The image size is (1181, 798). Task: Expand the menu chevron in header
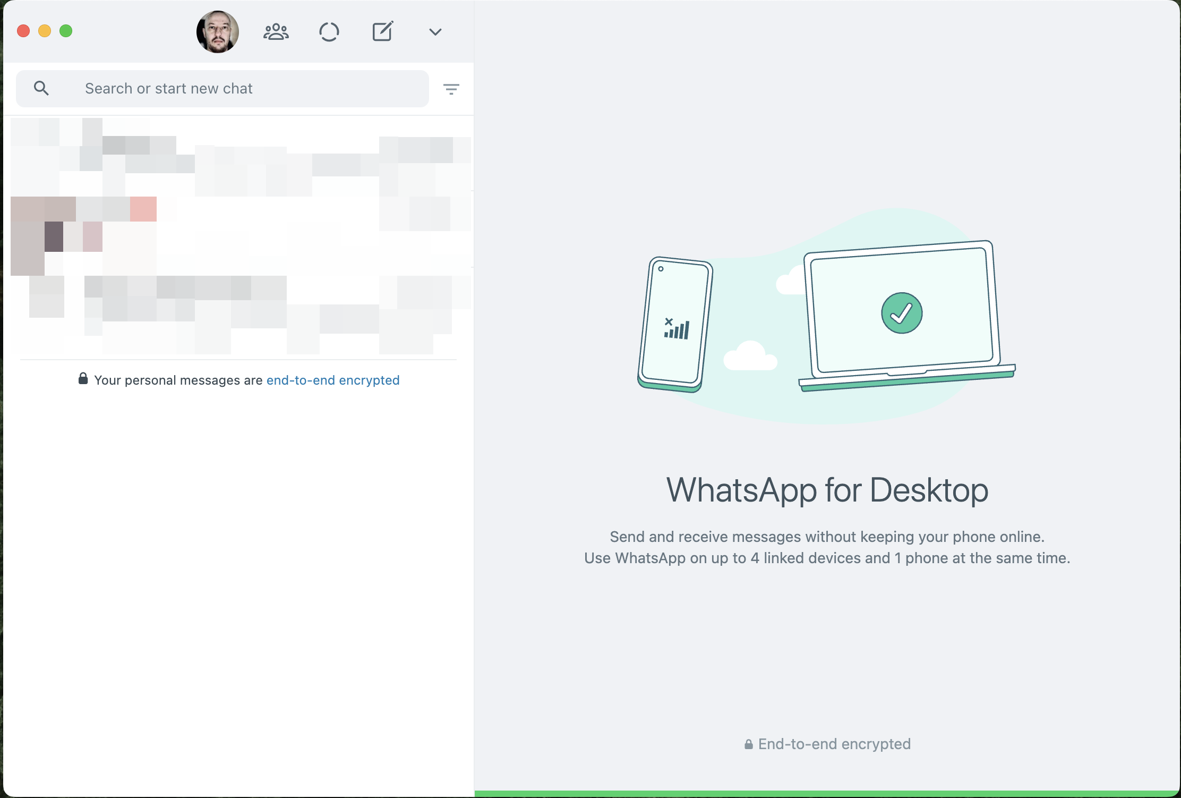click(435, 32)
